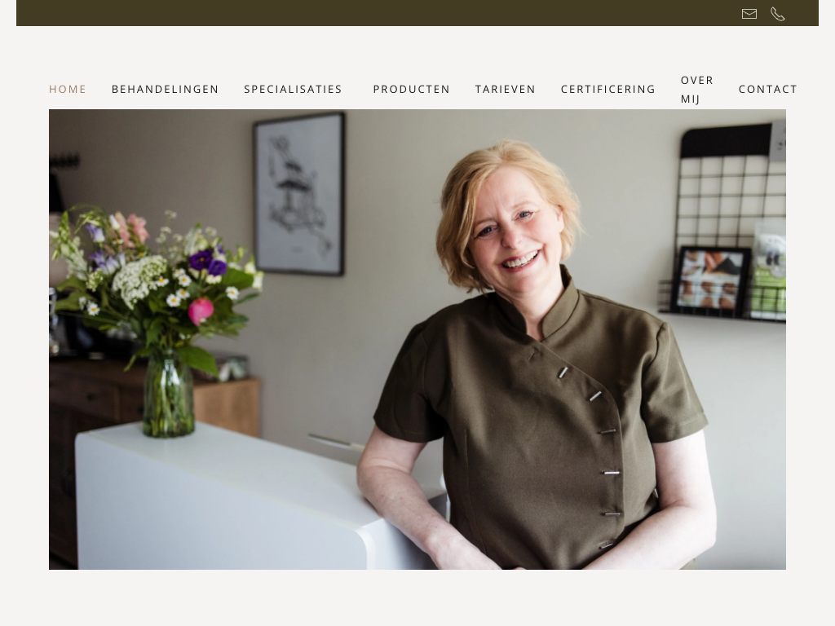Navigate to Certificering

608,89
